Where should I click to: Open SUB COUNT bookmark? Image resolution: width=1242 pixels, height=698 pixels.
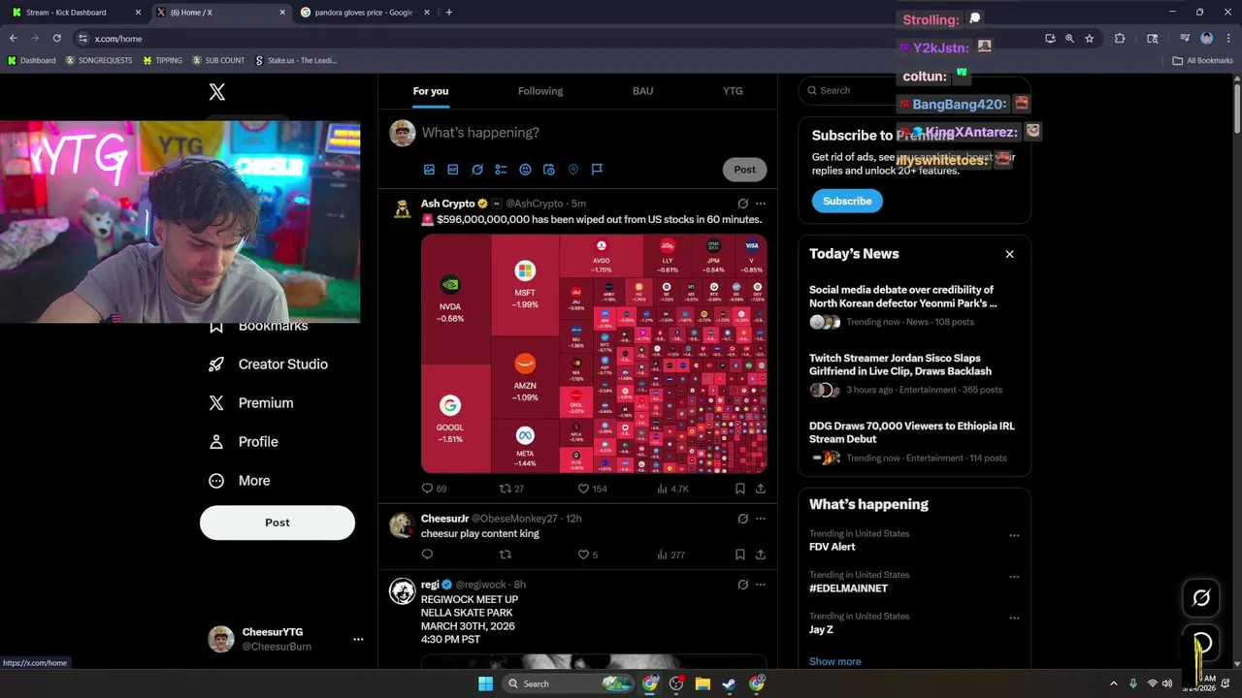click(218, 60)
